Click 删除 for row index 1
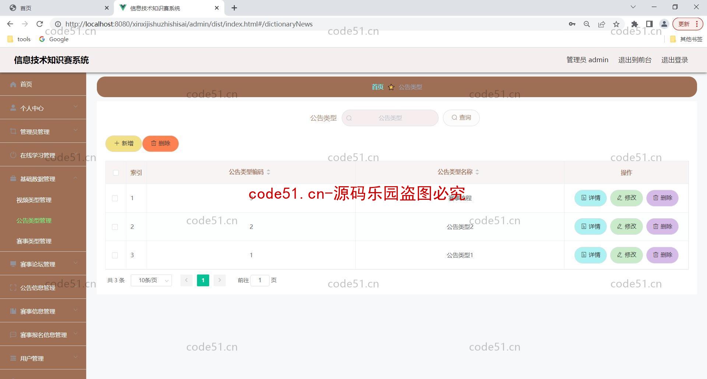The height and width of the screenshot is (379, 707). [x=662, y=198]
